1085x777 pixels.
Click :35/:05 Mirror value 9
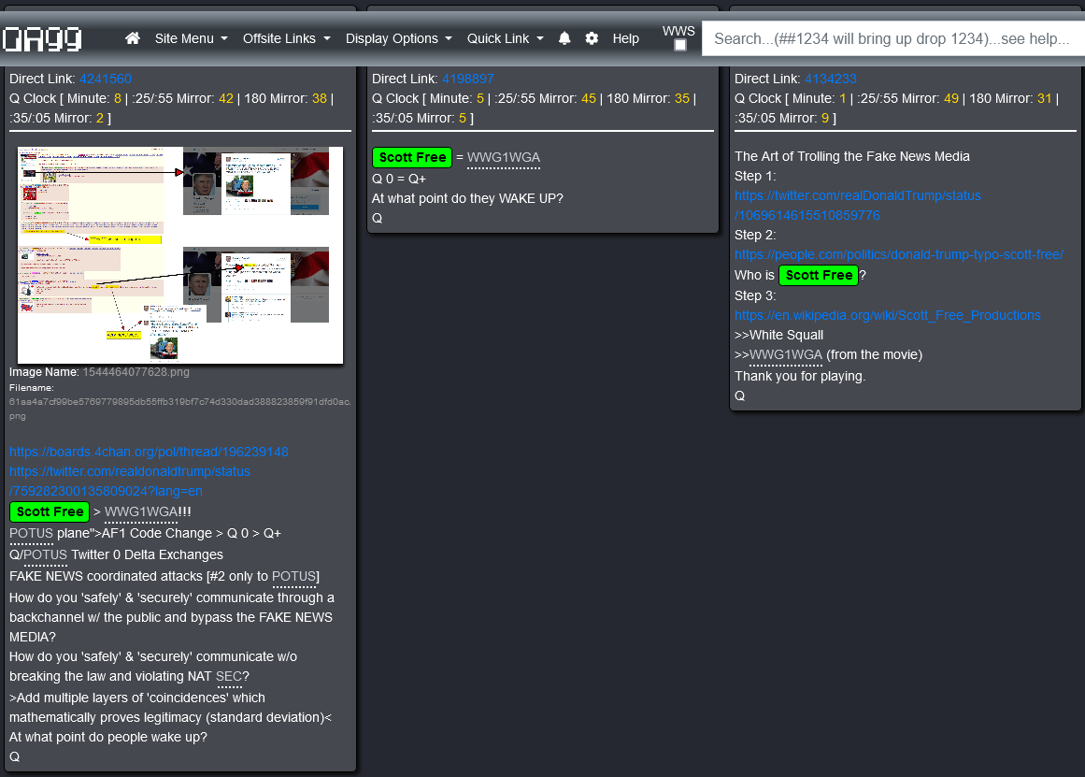(x=825, y=119)
